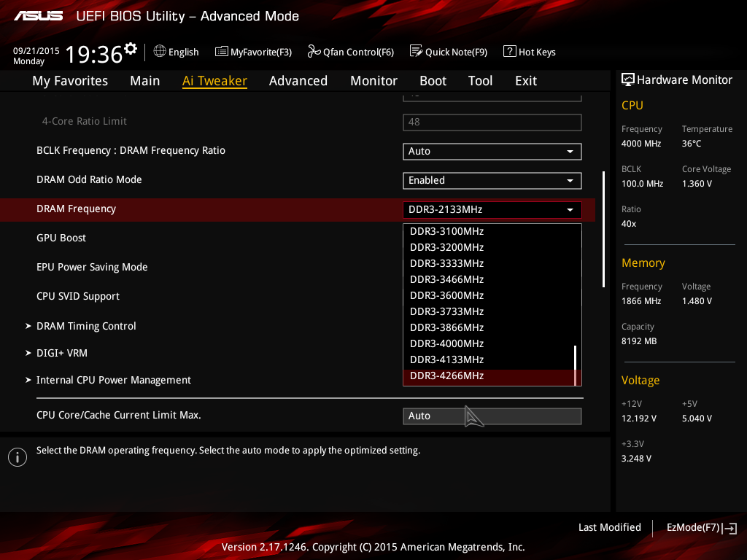Select the Ai Tweaker tab
Screen dimensions: 747x560
214,81
